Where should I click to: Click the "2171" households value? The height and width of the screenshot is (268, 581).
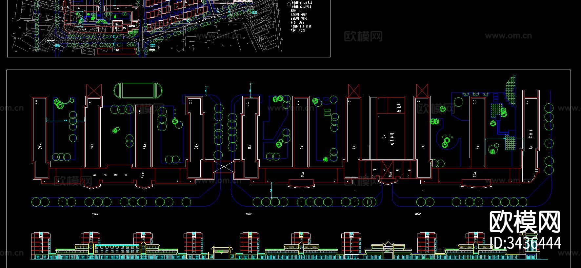point(303,15)
